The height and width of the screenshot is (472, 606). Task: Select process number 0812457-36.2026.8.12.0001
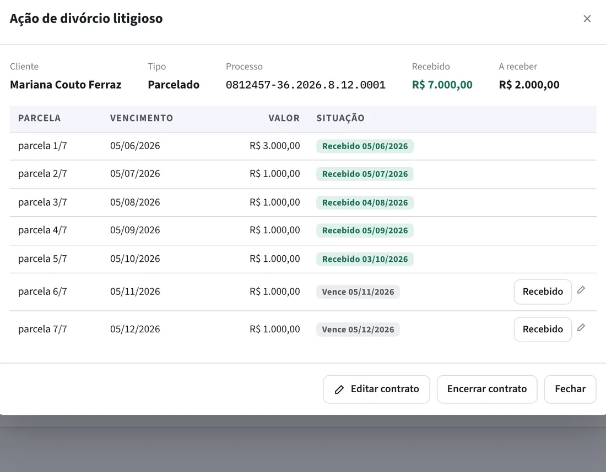pos(306,85)
